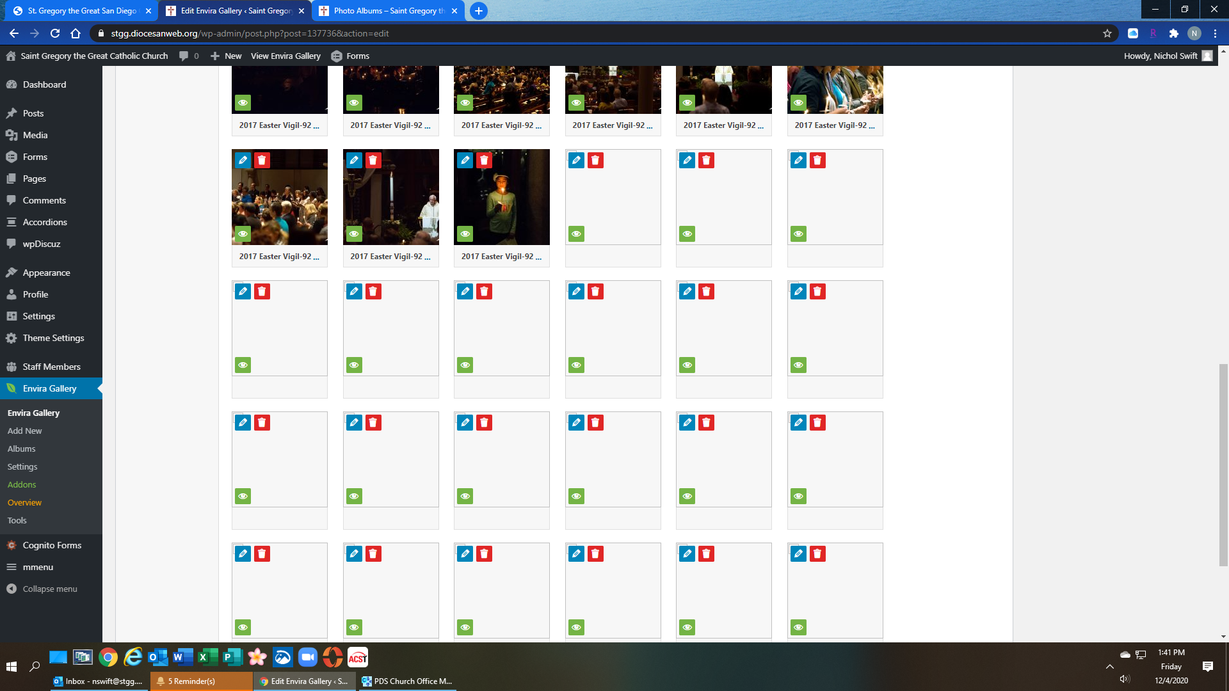
Task: Show hidden system tray icons
Action: tap(1110, 666)
